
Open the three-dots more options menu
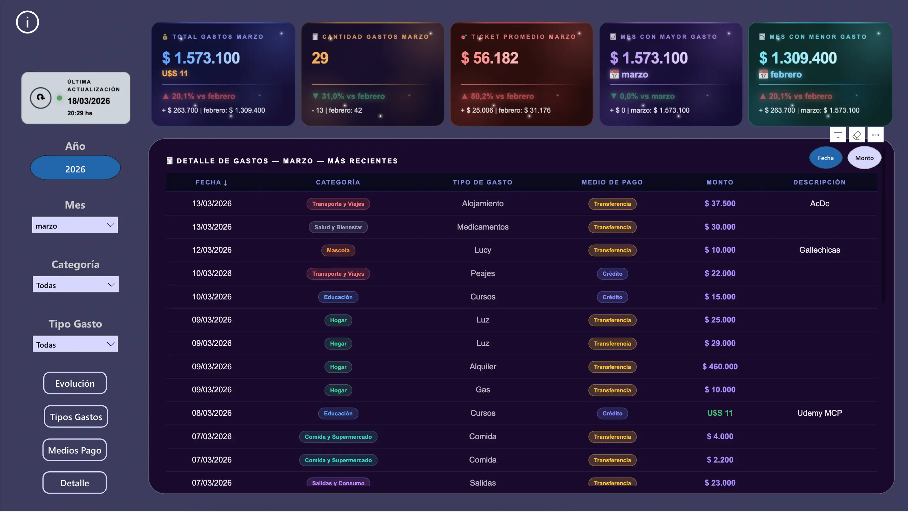coord(875,135)
